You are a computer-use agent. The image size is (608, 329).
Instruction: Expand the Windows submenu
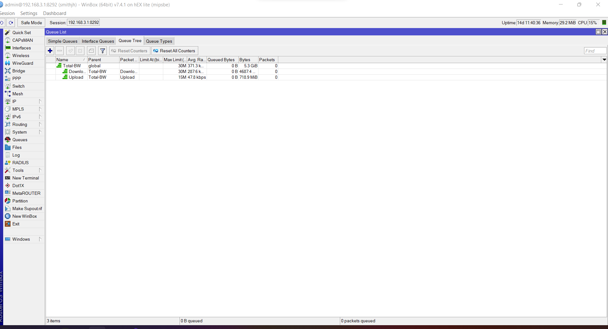coord(24,239)
